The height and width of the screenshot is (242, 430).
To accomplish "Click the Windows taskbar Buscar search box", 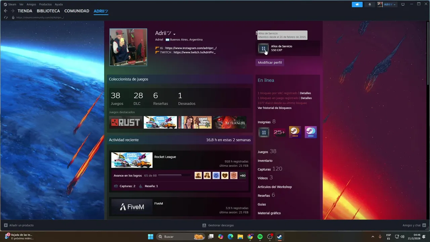I will [181, 237].
